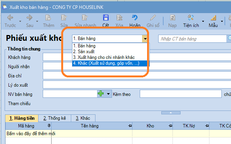231x144 pixels.
Task: Click the Xóa delete icon
Action: [119, 18]
